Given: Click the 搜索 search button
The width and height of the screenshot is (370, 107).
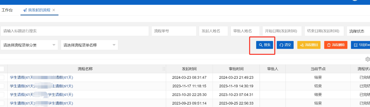Looking at the screenshot, I should pos(265,45).
